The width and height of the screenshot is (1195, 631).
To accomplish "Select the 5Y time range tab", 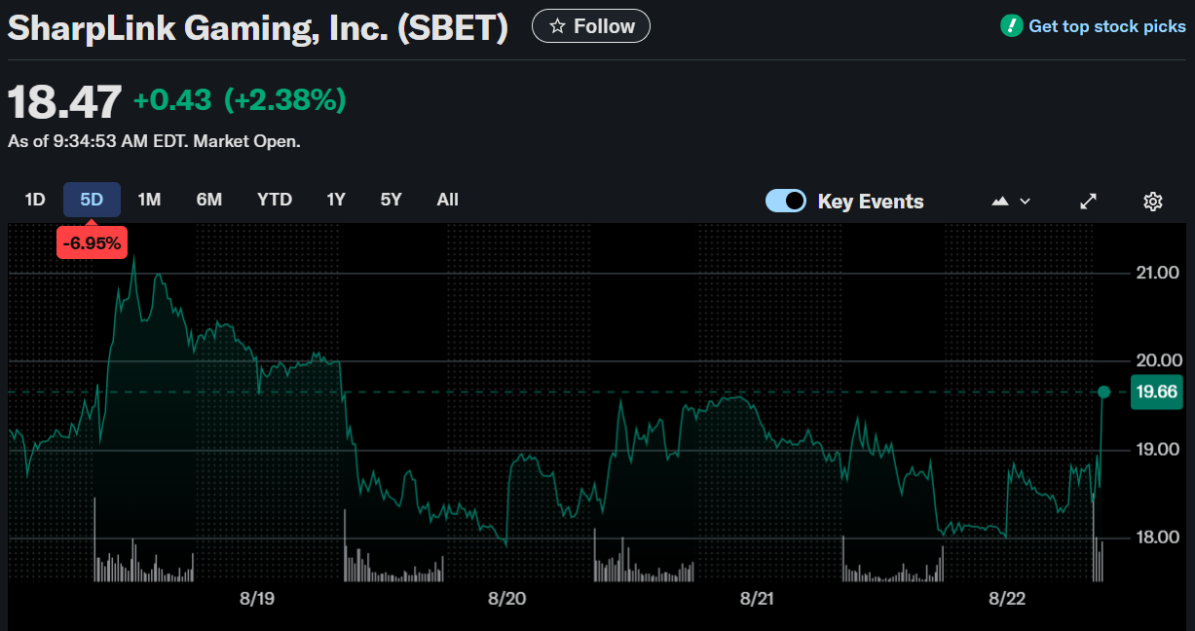I will click(391, 200).
